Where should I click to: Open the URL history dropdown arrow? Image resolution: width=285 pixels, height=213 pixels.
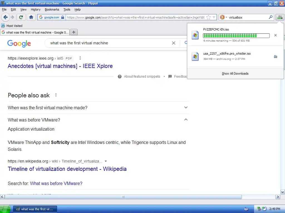coord(214,17)
